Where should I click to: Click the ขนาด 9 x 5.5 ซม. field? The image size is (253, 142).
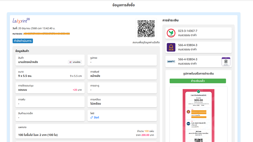pos(50,74)
